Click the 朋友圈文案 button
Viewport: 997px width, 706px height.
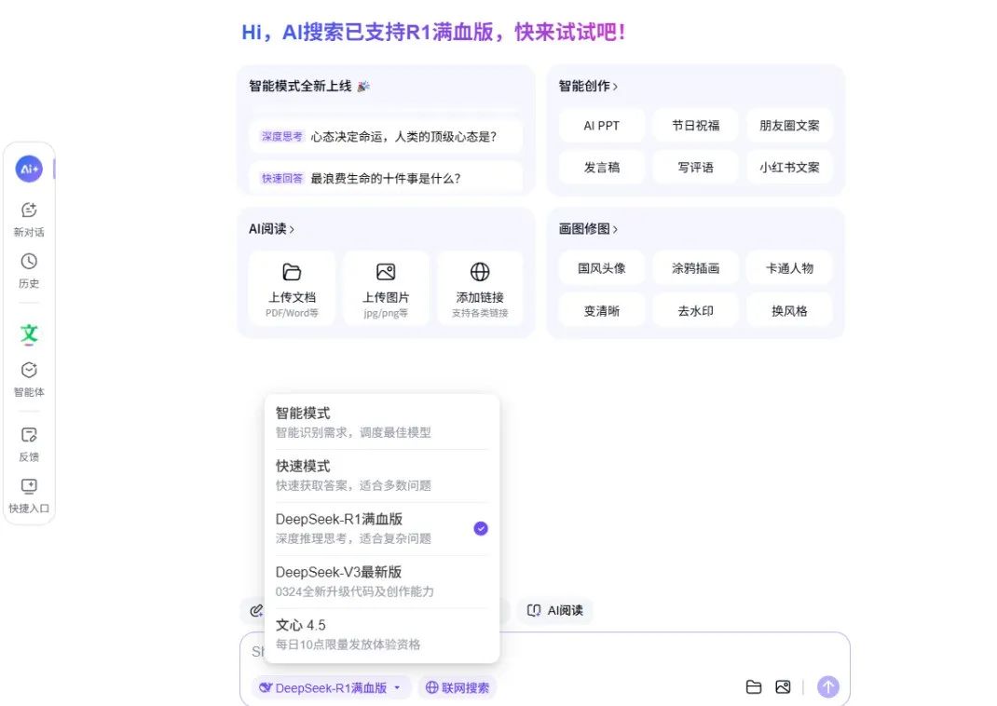(790, 125)
